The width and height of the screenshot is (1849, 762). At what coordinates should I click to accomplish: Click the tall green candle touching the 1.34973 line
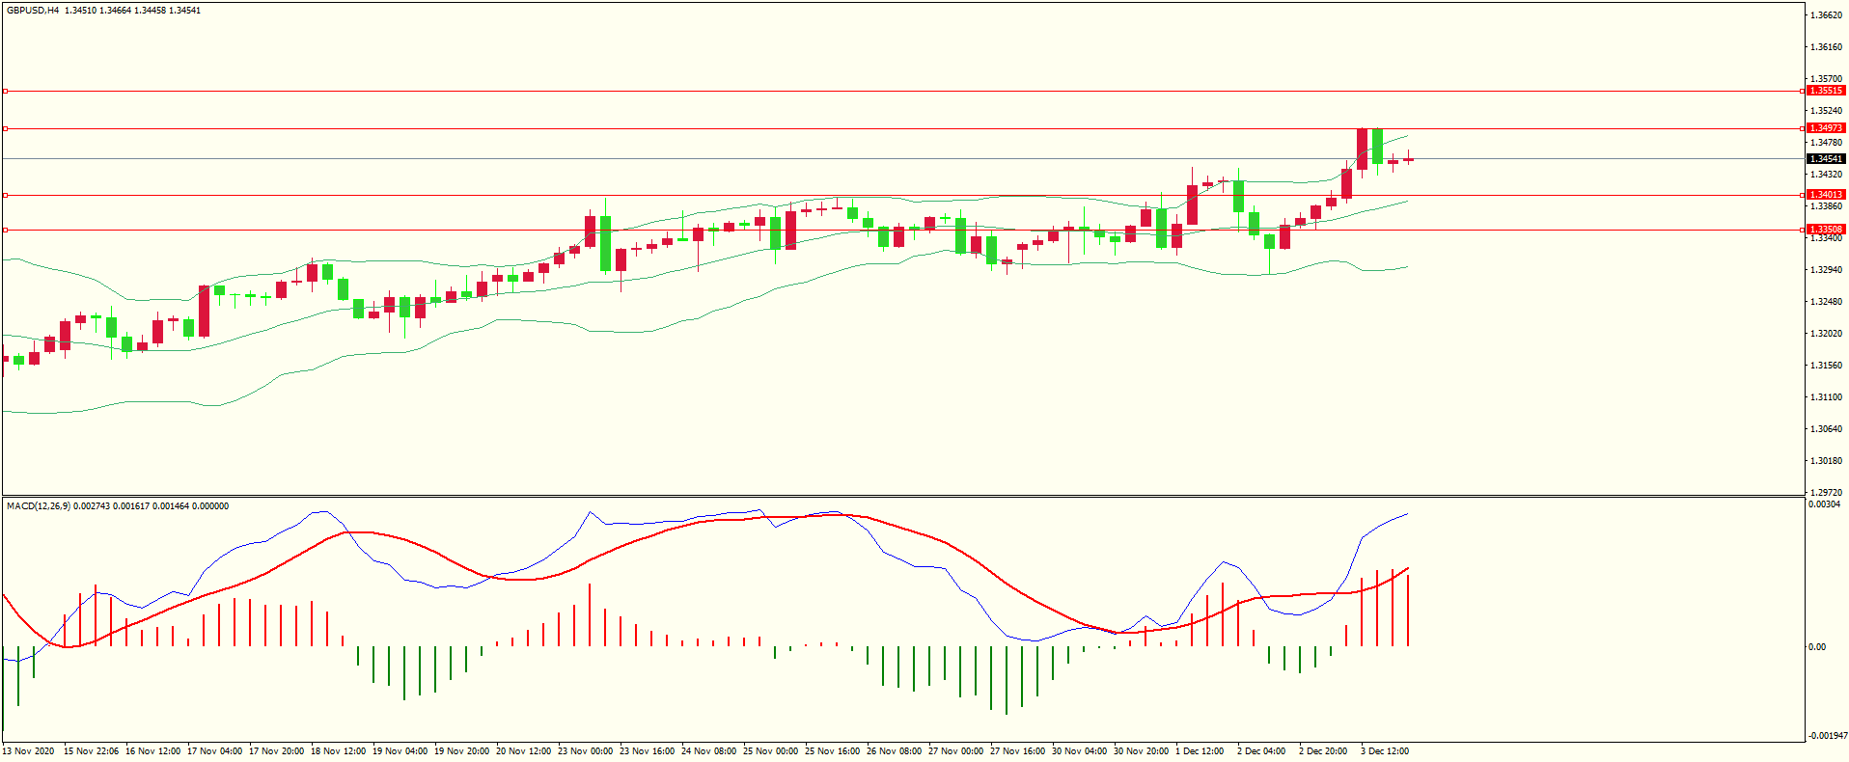coord(1378,146)
